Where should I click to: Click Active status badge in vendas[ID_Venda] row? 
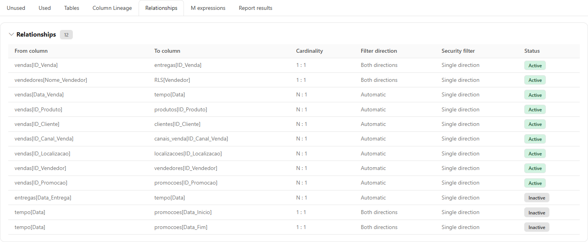tap(535, 66)
